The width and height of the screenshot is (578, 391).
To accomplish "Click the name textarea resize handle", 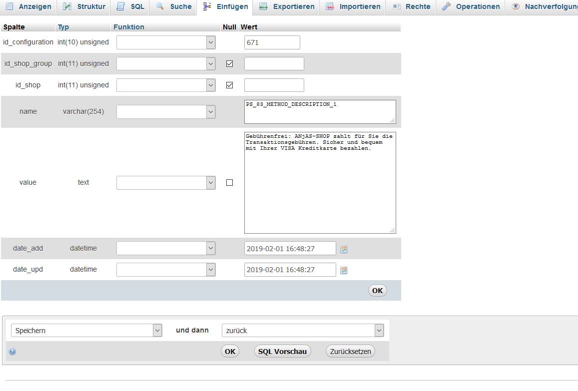I will click(x=393, y=120).
